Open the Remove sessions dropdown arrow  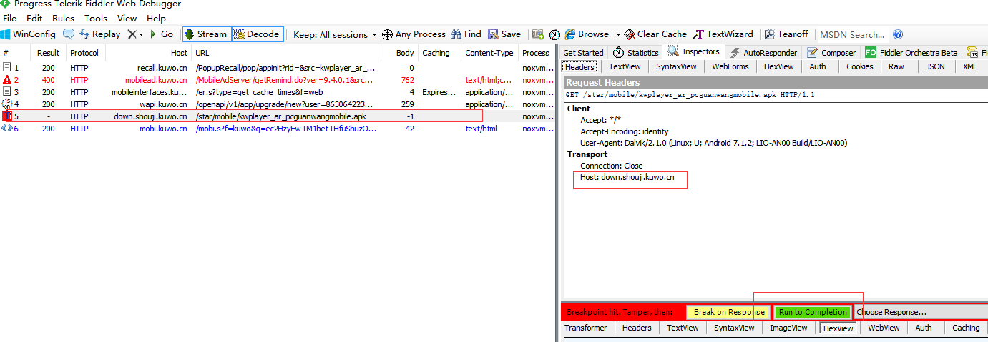[141, 34]
